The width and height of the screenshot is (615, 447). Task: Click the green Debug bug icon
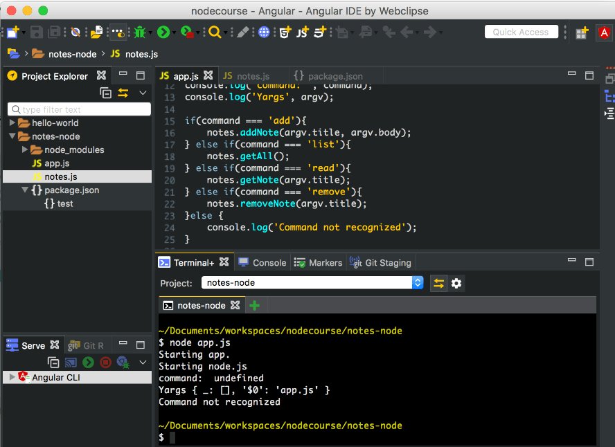pyautogui.click(x=140, y=32)
